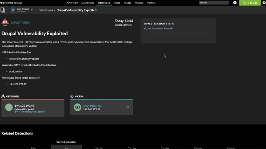266x149 pixels.
Task: Click the EXPLOITATION category label
Action: tap(20, 22)
